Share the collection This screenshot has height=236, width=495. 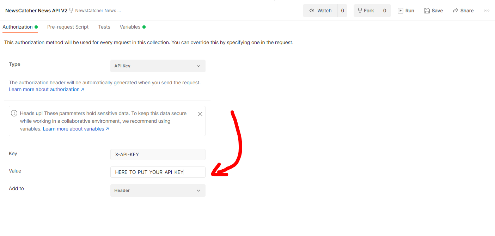pos(463,11)
